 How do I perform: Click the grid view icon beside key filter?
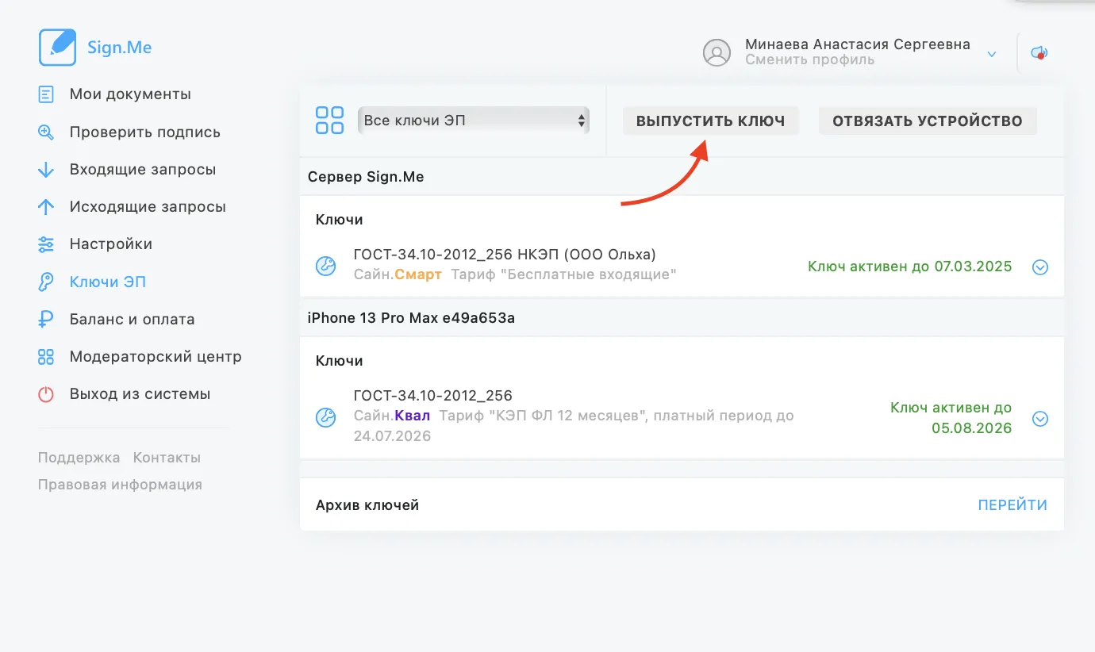[329, 121]
